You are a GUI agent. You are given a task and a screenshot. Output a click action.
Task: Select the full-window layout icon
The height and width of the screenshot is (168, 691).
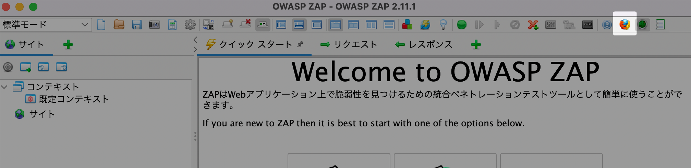[317, 25]
